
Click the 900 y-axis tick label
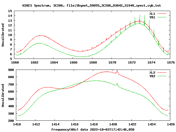point(11,70)
